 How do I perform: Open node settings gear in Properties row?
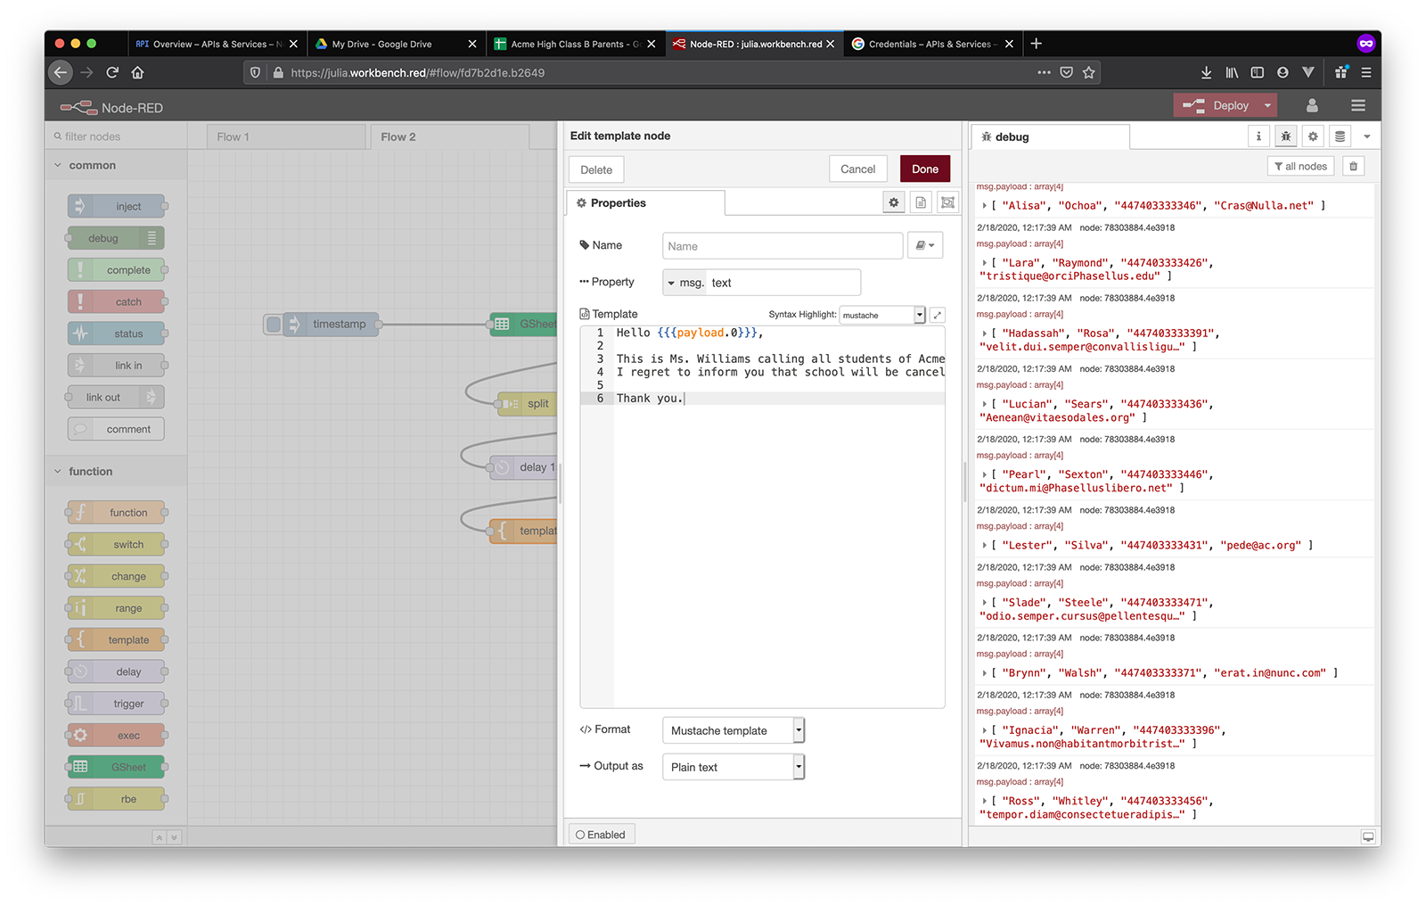pos(894,202)
